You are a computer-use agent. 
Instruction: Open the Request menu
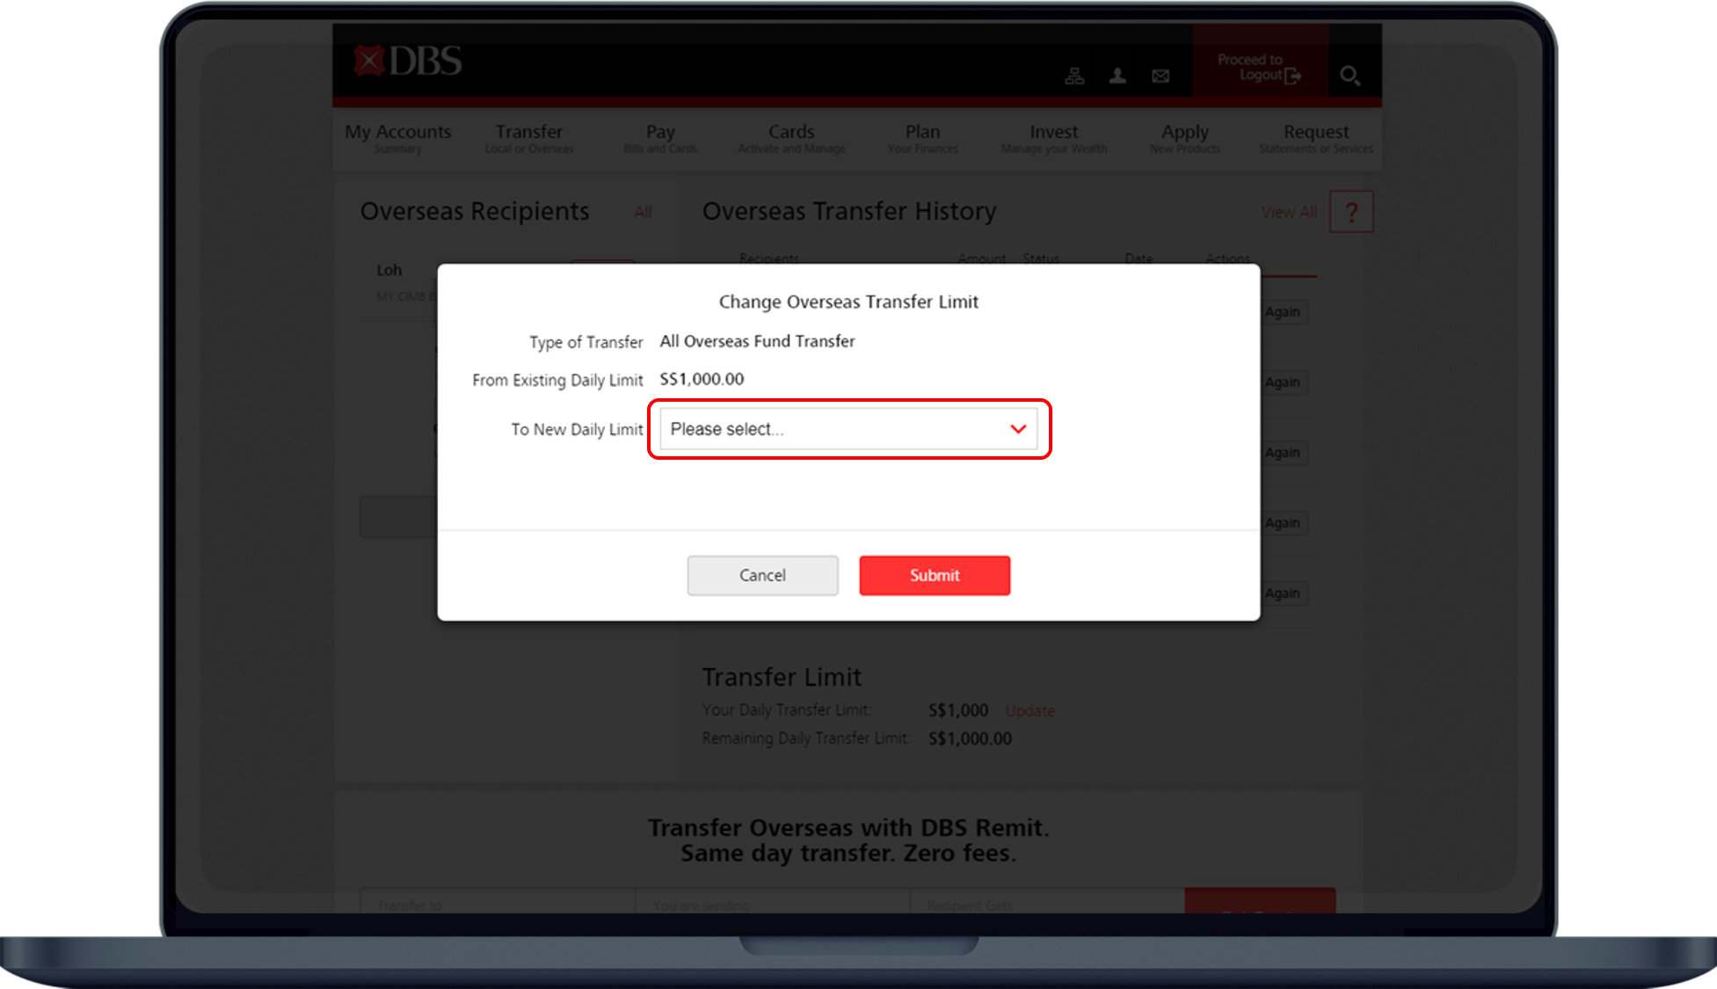(x=1315, y=138)
